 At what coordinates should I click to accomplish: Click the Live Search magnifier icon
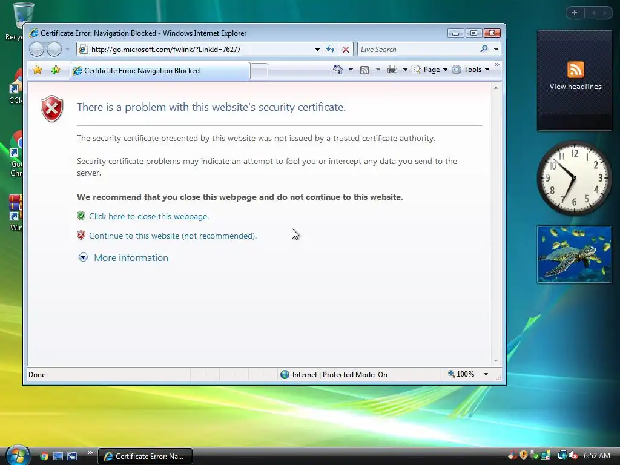484,49
